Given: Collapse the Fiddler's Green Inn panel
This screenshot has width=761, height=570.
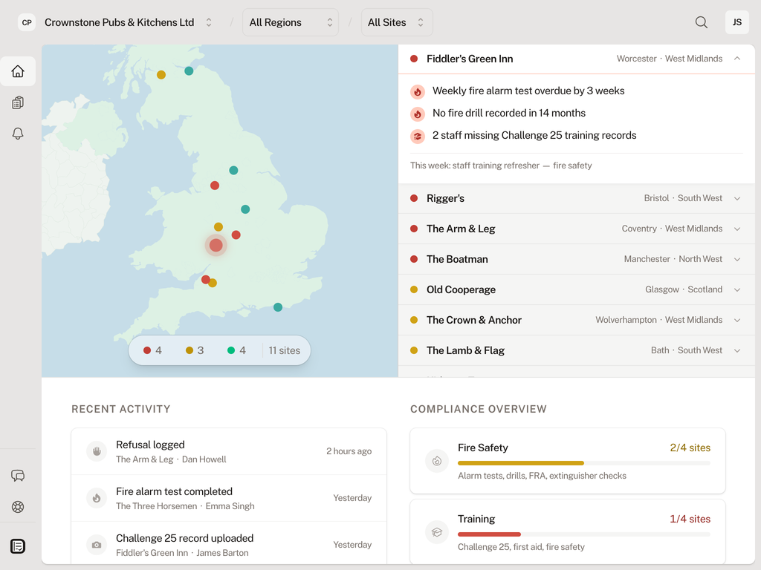Looking at the screenshot, I should pyautogui.click(x=737, y=59).
